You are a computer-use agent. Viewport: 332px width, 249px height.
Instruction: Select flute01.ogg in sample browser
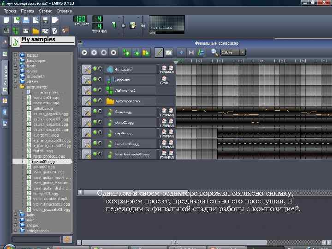tap(43, 151)
